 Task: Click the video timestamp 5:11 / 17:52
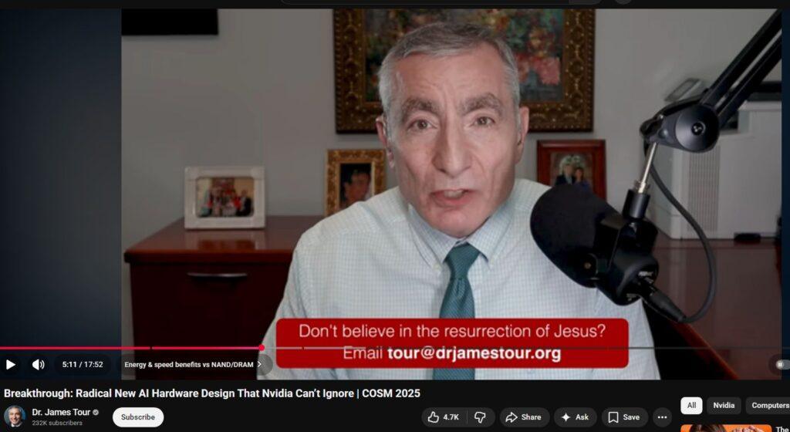81,364
